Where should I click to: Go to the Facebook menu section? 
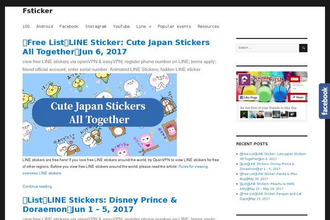coord(69,26)
